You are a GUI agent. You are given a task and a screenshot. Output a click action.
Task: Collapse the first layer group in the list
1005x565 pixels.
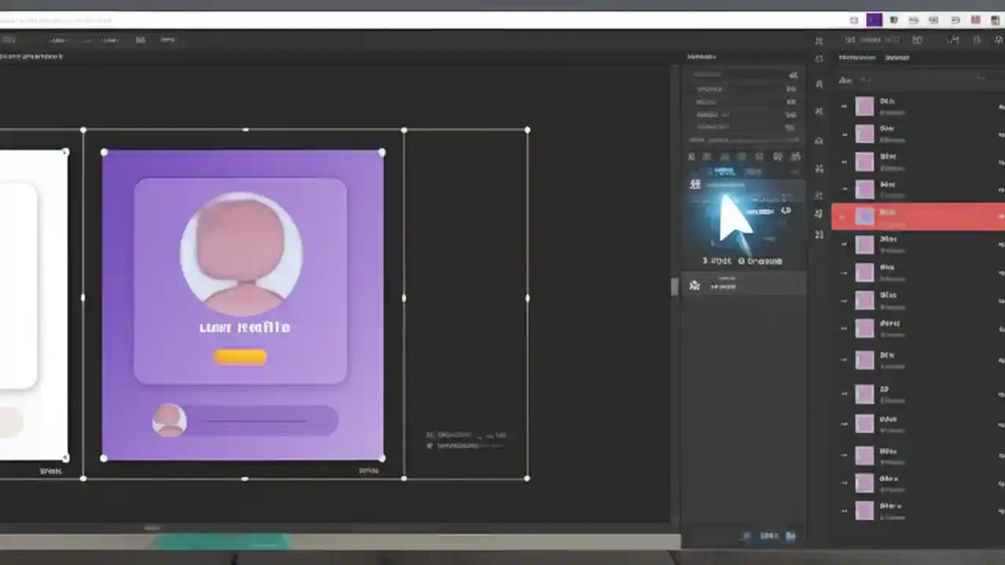click(842, 106)
